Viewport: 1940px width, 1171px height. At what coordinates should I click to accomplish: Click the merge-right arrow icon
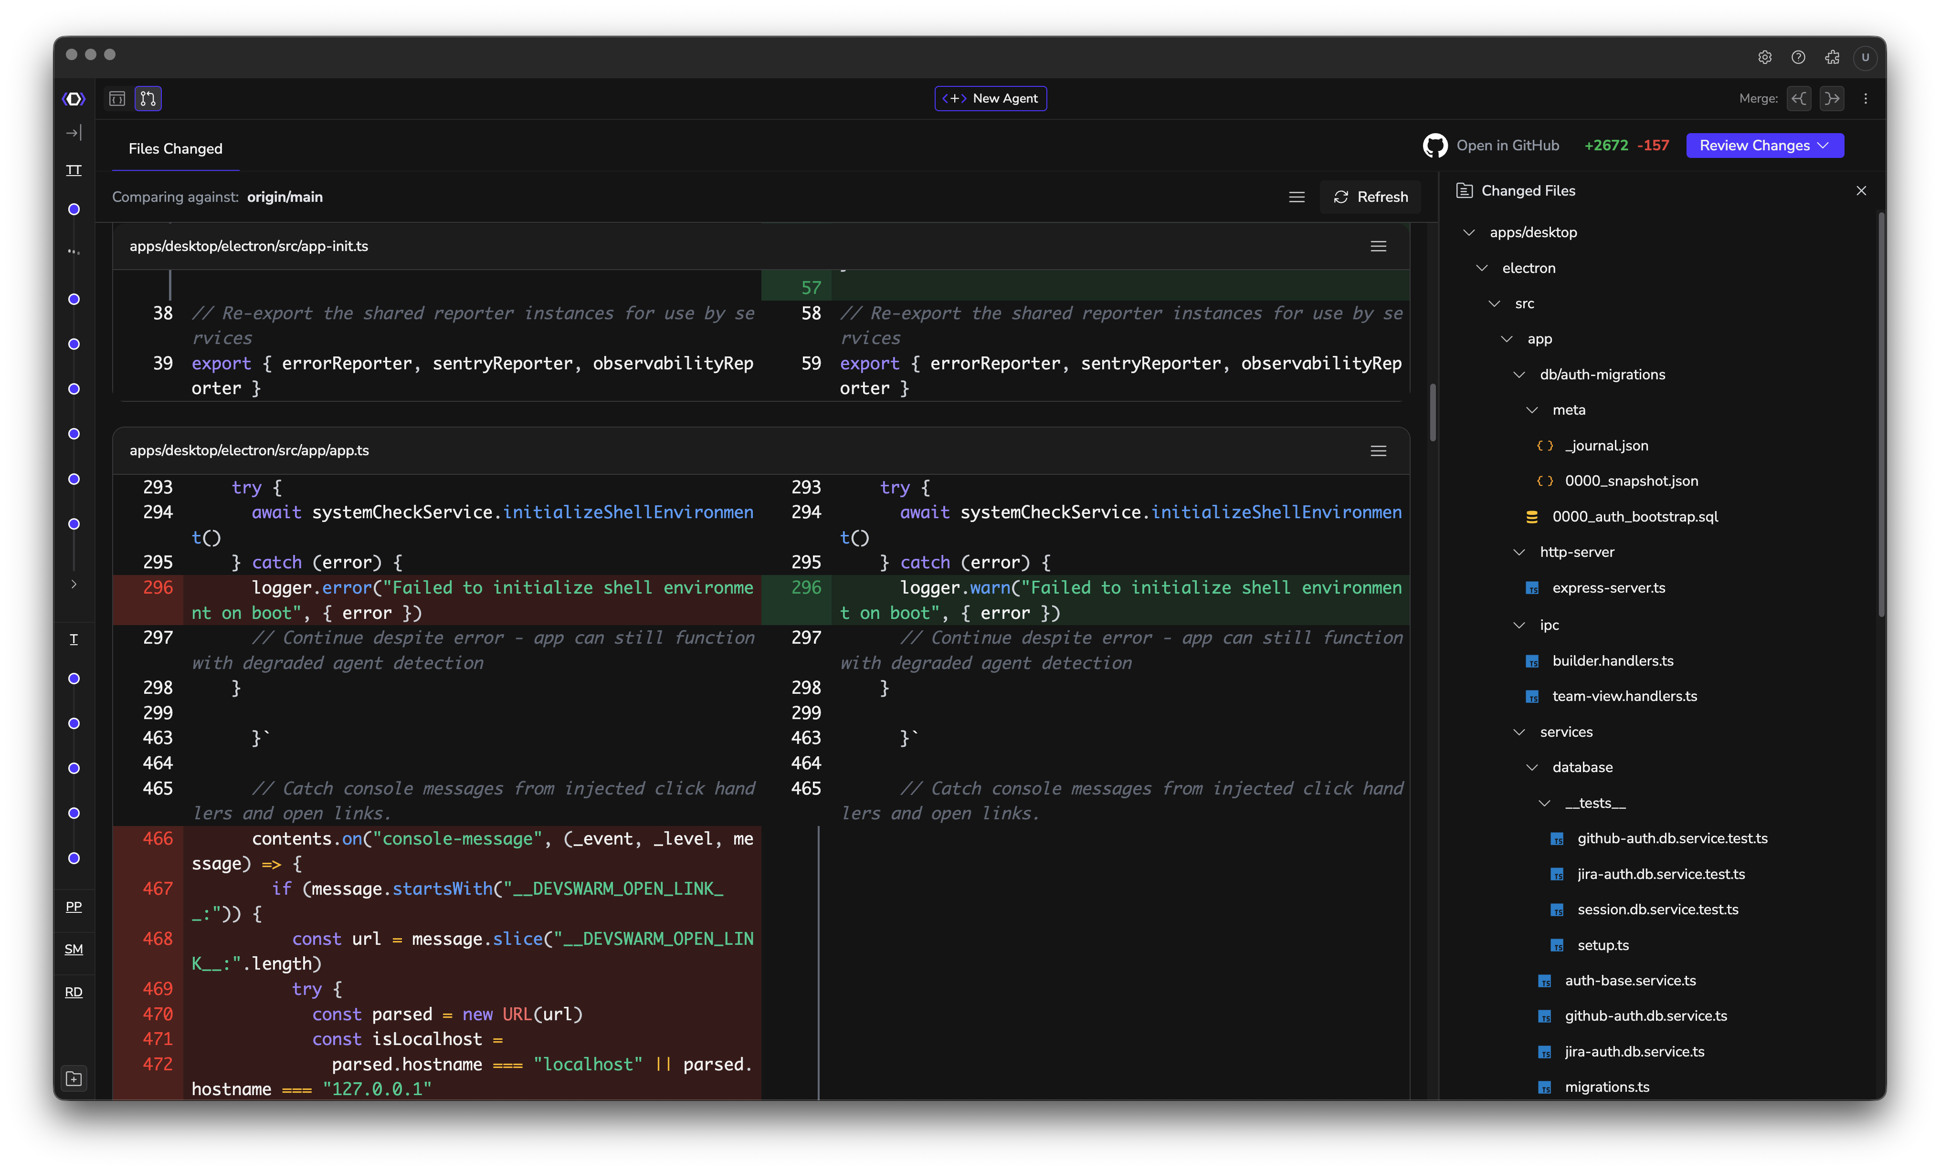(1832, 98)
